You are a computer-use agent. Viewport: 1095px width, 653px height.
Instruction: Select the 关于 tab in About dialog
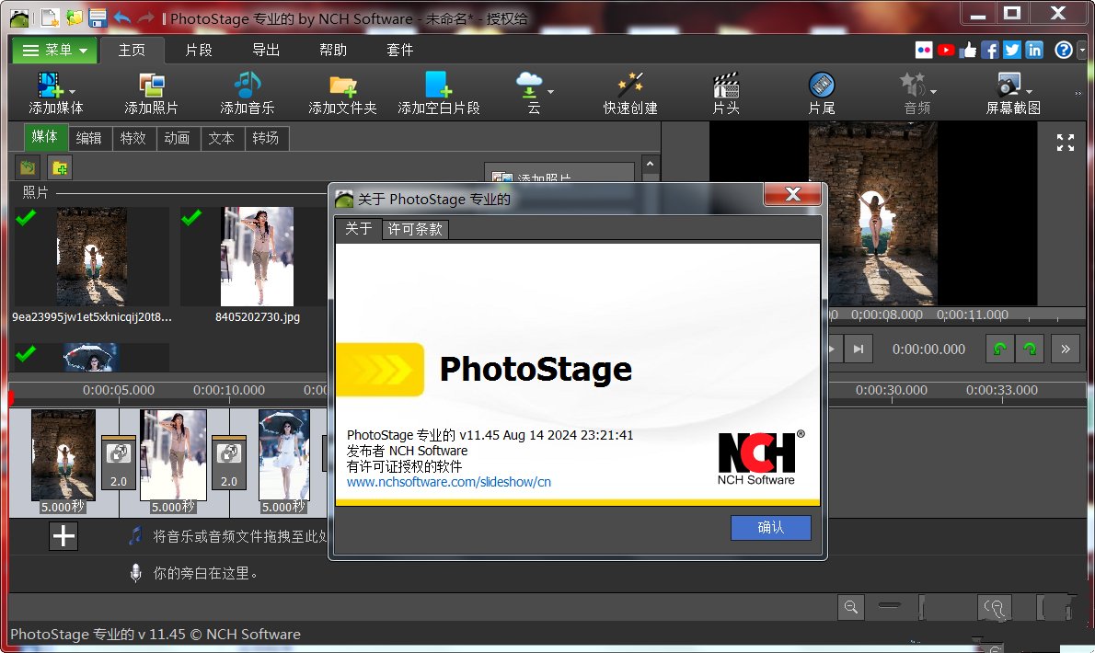(x=358, y=228)
